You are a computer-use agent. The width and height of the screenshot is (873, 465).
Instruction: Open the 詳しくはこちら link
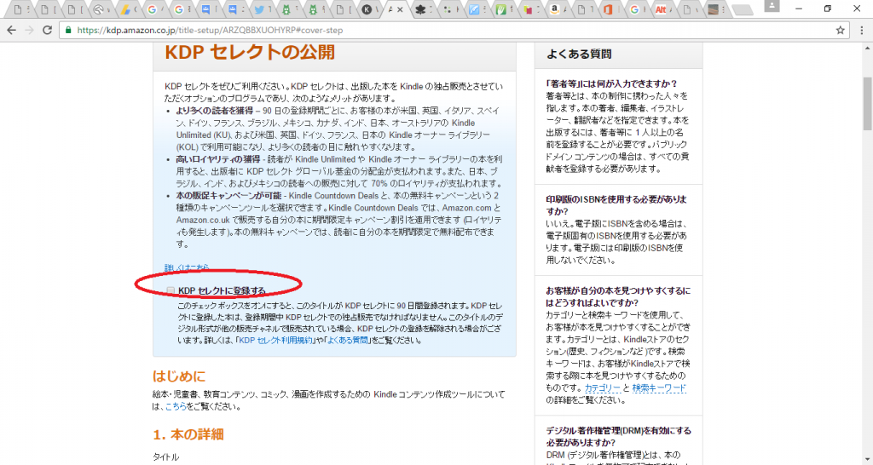click(187, 267)
